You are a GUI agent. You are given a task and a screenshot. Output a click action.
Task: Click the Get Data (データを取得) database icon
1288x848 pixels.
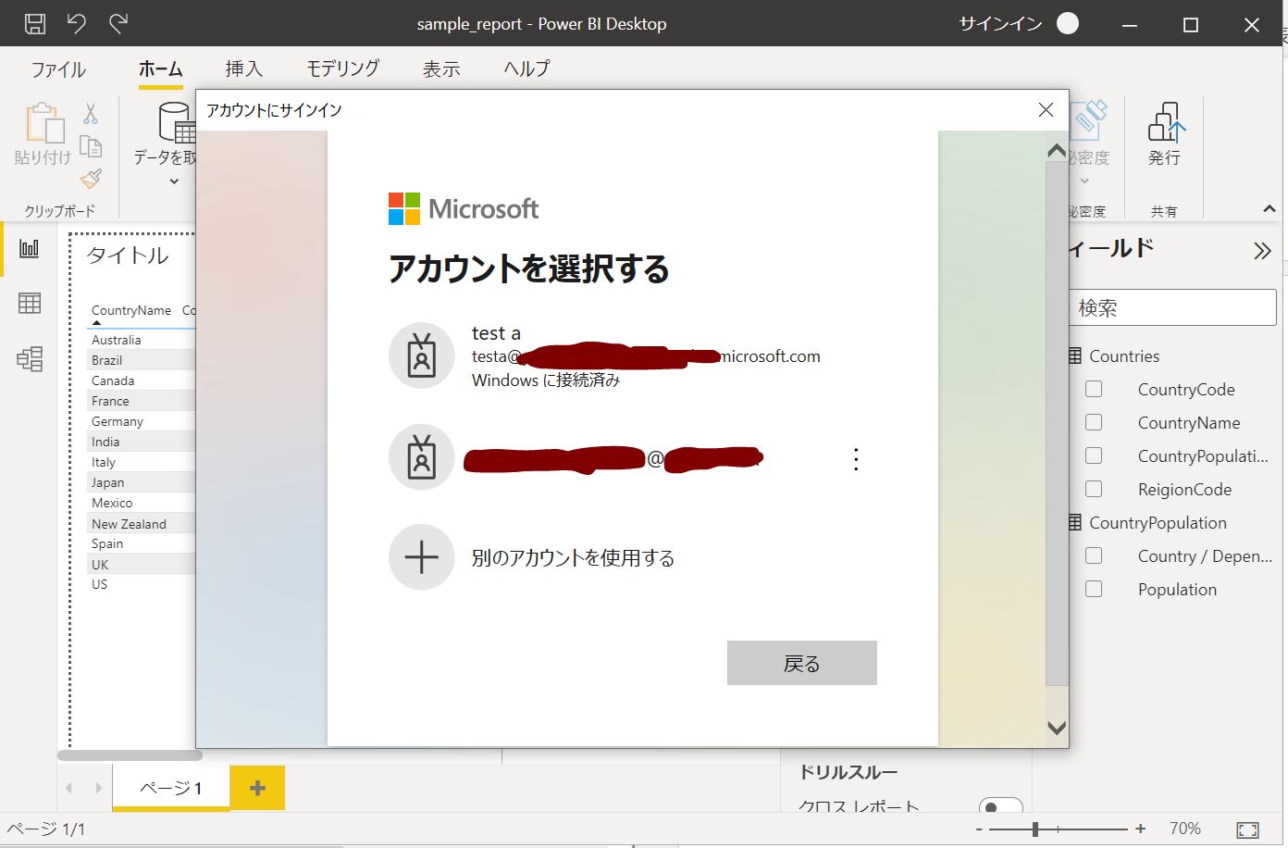coord(176,123)
